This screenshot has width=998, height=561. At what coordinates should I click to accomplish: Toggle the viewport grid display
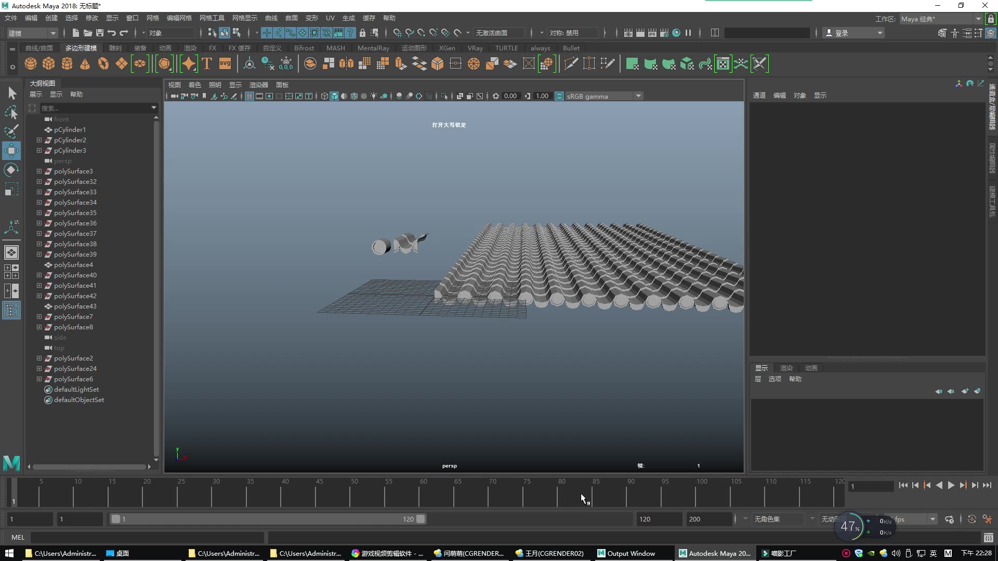[249, 96]
